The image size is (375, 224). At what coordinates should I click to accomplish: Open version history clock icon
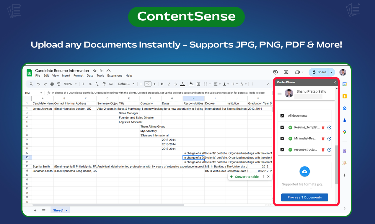point(275,72)
